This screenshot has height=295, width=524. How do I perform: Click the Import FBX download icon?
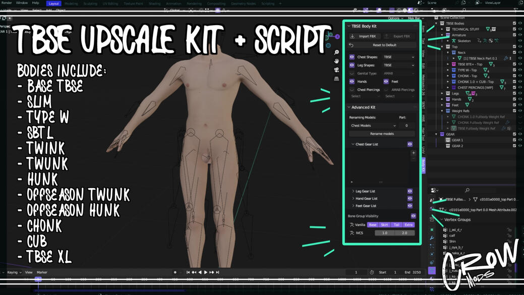[x=353, y=35]
